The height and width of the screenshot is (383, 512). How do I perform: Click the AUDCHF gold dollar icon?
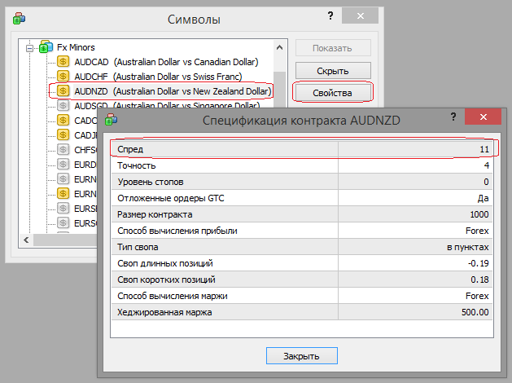point(63,76)
